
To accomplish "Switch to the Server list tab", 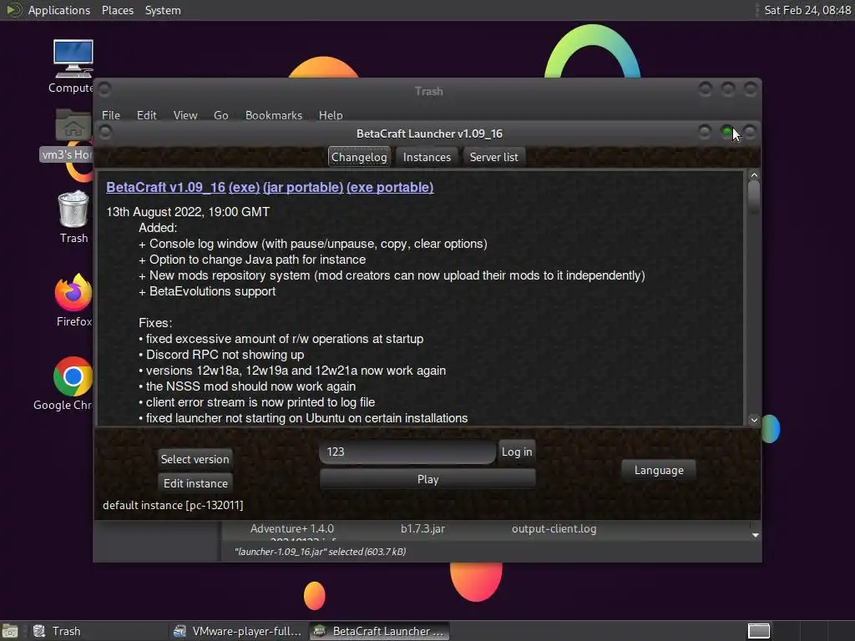I will coord(494,157).
